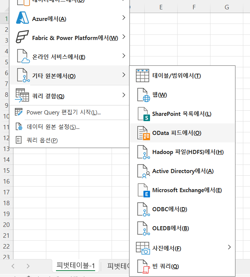Open 쿼리 결합(Q) menu entry
Viewport: 250px width, 277px height.
pyautogui.click(x=69, y=95)
